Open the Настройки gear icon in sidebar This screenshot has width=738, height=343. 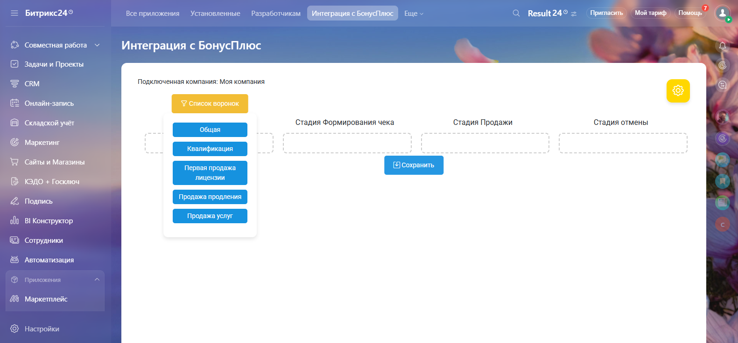click(x=14, y=329)
